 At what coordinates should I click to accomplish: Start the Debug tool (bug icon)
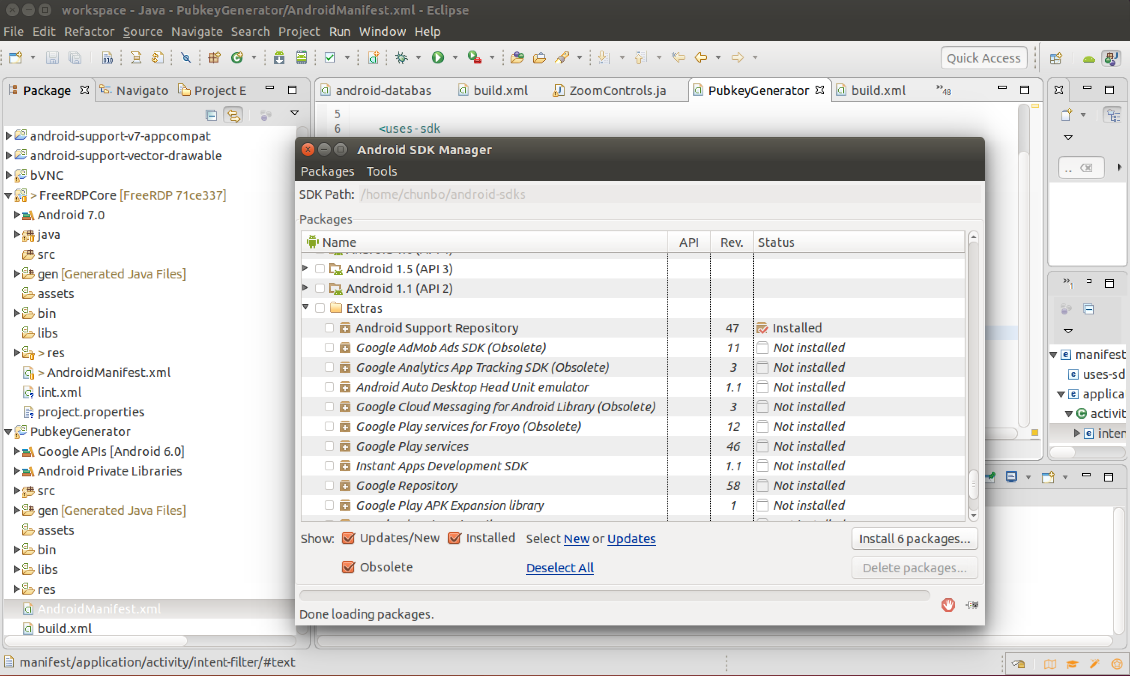click(x=403, y=57)
